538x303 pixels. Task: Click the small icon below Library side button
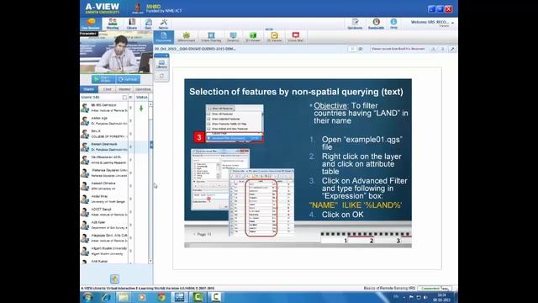point(161,76)
